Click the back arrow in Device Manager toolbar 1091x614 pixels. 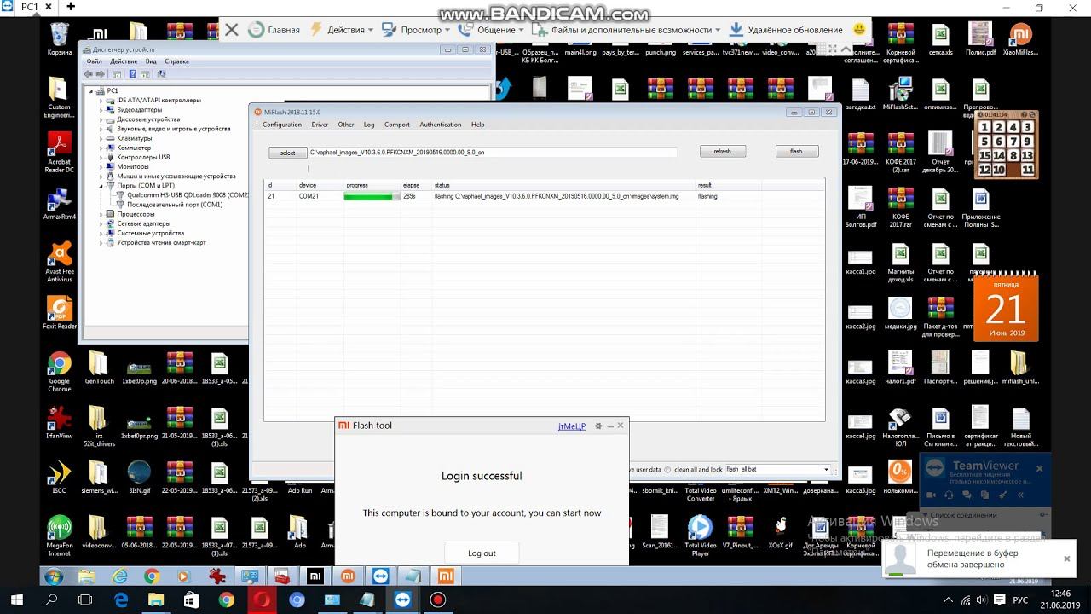pyautogui.click(x=88, y=74)
